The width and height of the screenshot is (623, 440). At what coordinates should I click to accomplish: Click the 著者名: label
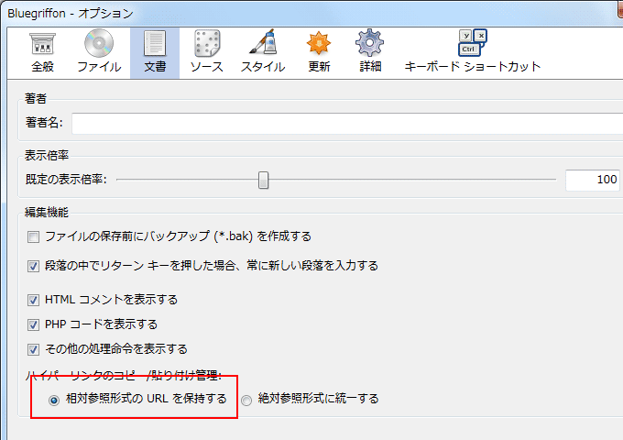tap(44, 123)
